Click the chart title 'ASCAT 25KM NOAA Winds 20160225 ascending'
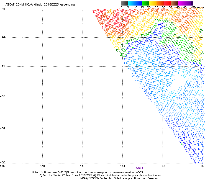 click(x=40, y=5)
